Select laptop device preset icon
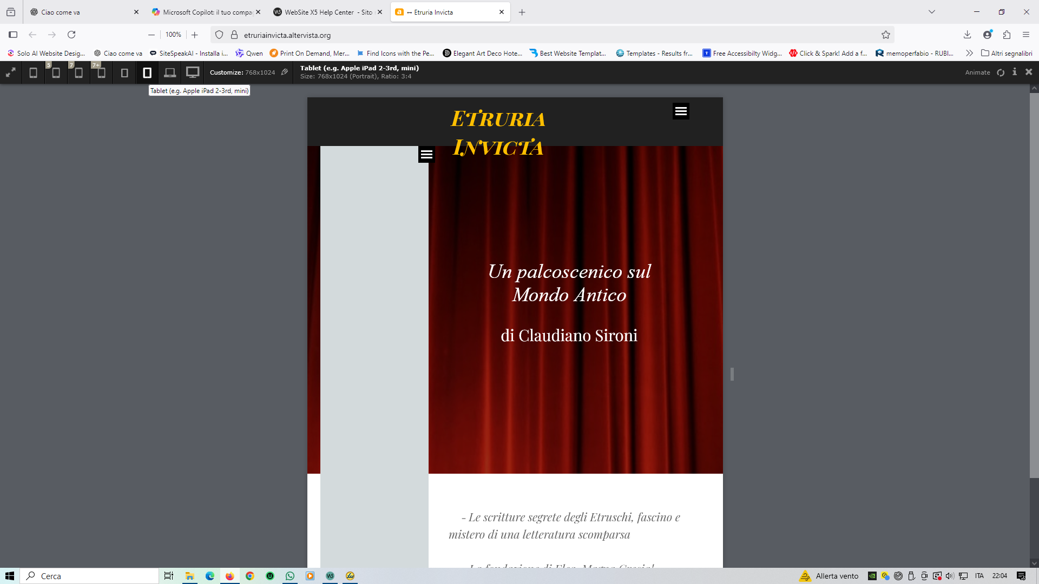 pos(170,73)
